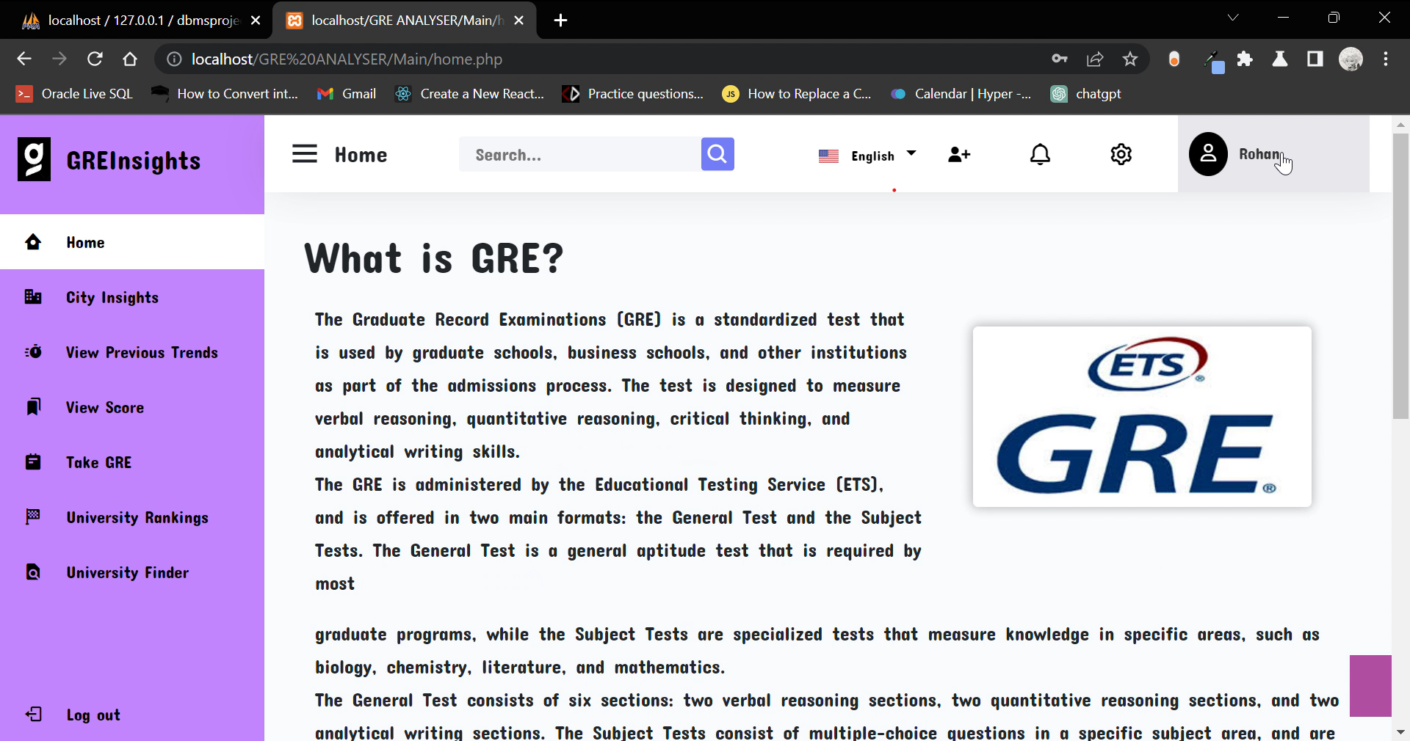Click the Rohan profile avatar icon
1410x741 pixels.
(x=1207, y=154)
